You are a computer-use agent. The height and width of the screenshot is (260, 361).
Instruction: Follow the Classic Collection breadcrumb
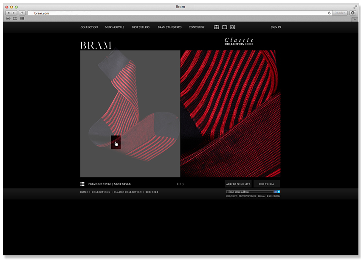coord(127,192)
